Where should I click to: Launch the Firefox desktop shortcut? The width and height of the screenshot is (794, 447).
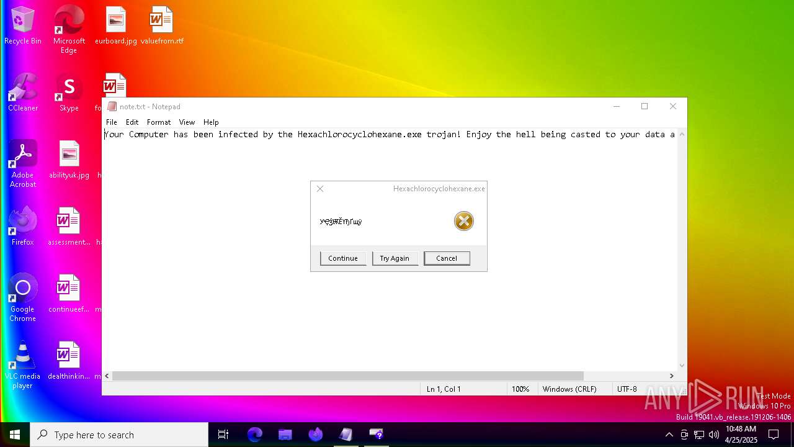coord(23,227)
